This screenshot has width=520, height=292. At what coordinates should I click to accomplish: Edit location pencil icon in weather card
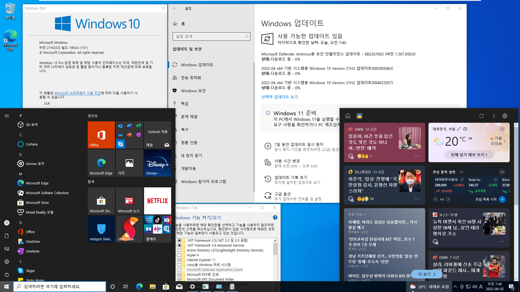pos(459,129)
